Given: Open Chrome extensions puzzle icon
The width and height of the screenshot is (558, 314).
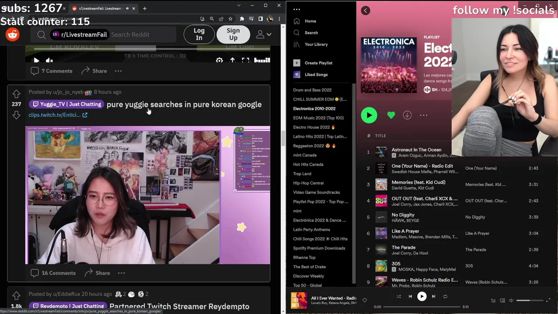Looking at the screenshot, I should pyautogui.click(x=242, y=19).
